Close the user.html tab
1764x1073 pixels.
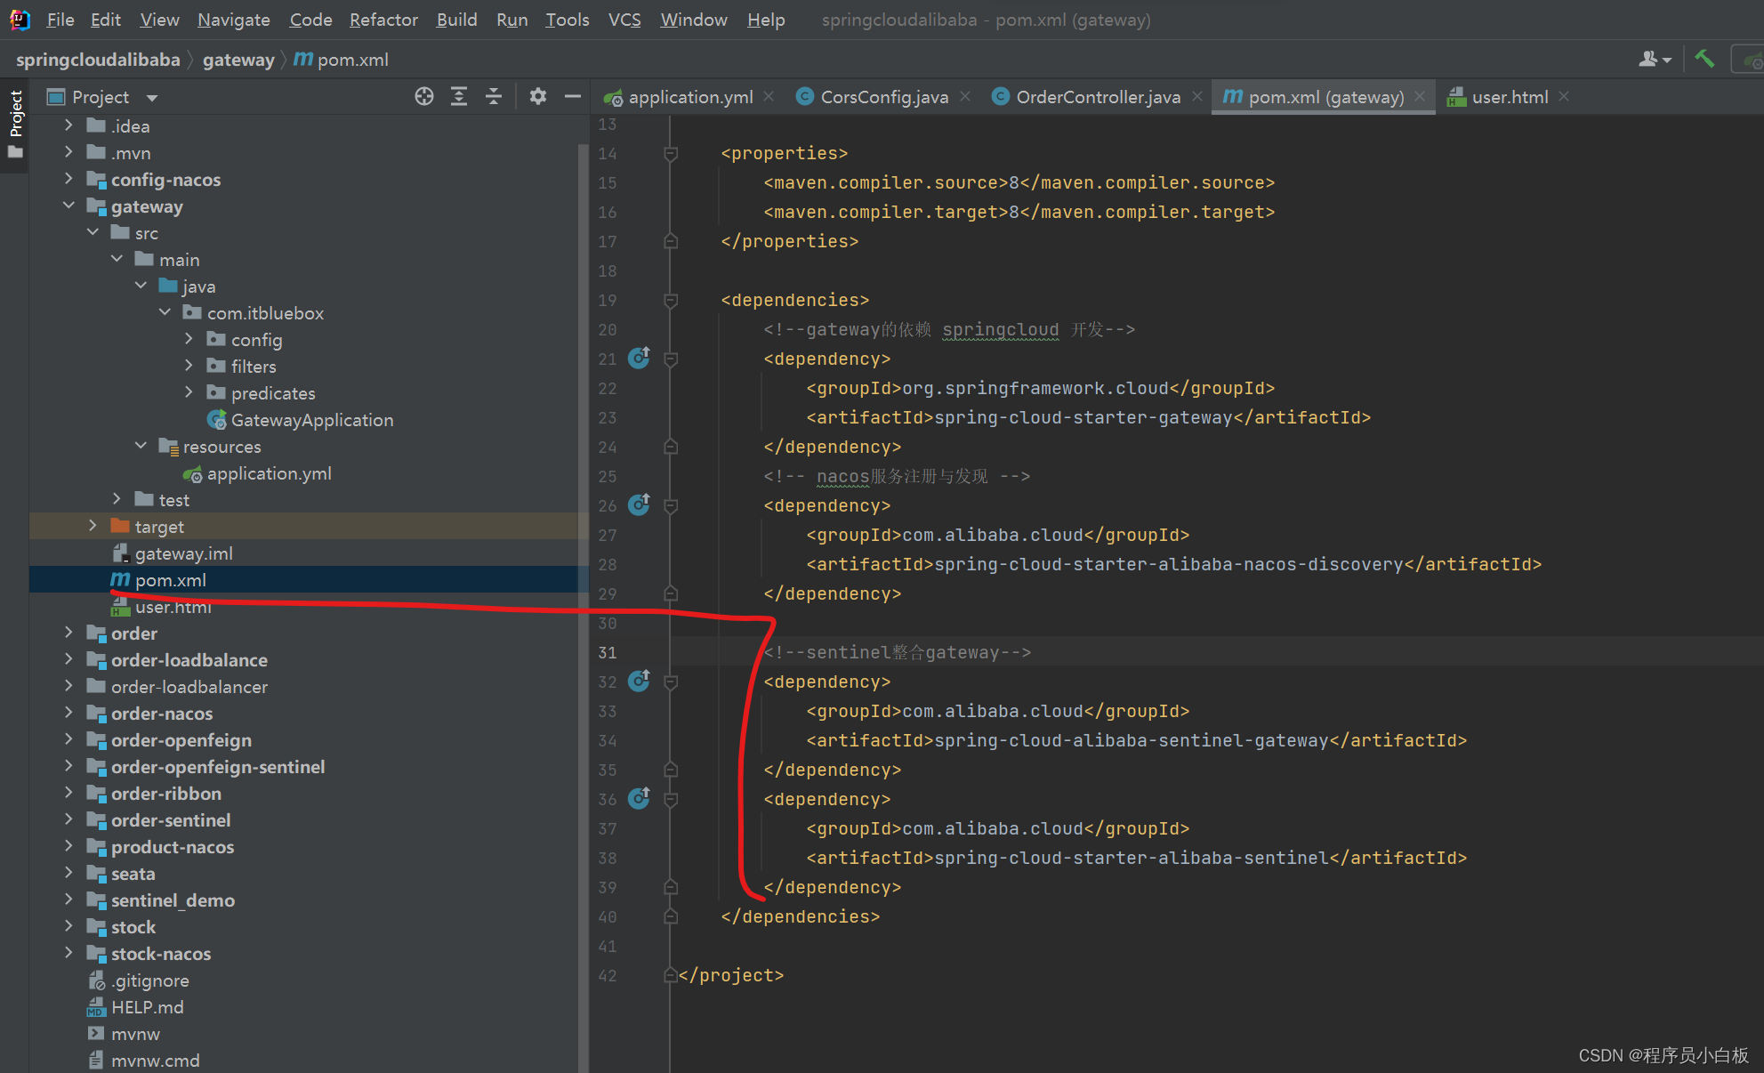(x=1564, y=96)
